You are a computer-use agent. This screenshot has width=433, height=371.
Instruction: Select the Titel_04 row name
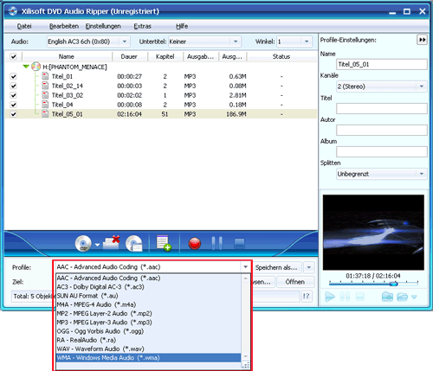click(62, 105)
